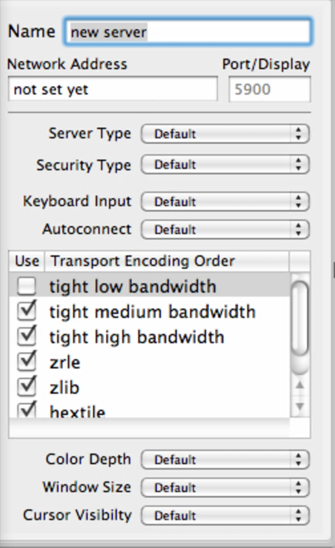335x548 pixels.
Task: Open the Security Type dropdown
Action: pos(225,165)
